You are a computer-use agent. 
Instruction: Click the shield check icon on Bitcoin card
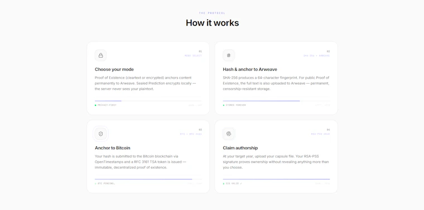[x=100, y=134]
